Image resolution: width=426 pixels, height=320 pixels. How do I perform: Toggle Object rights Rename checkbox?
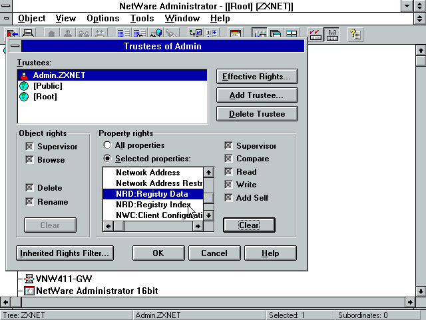[x=29, y=201]
